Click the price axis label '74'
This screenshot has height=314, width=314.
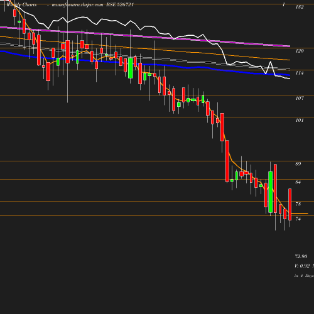[298, 219]
